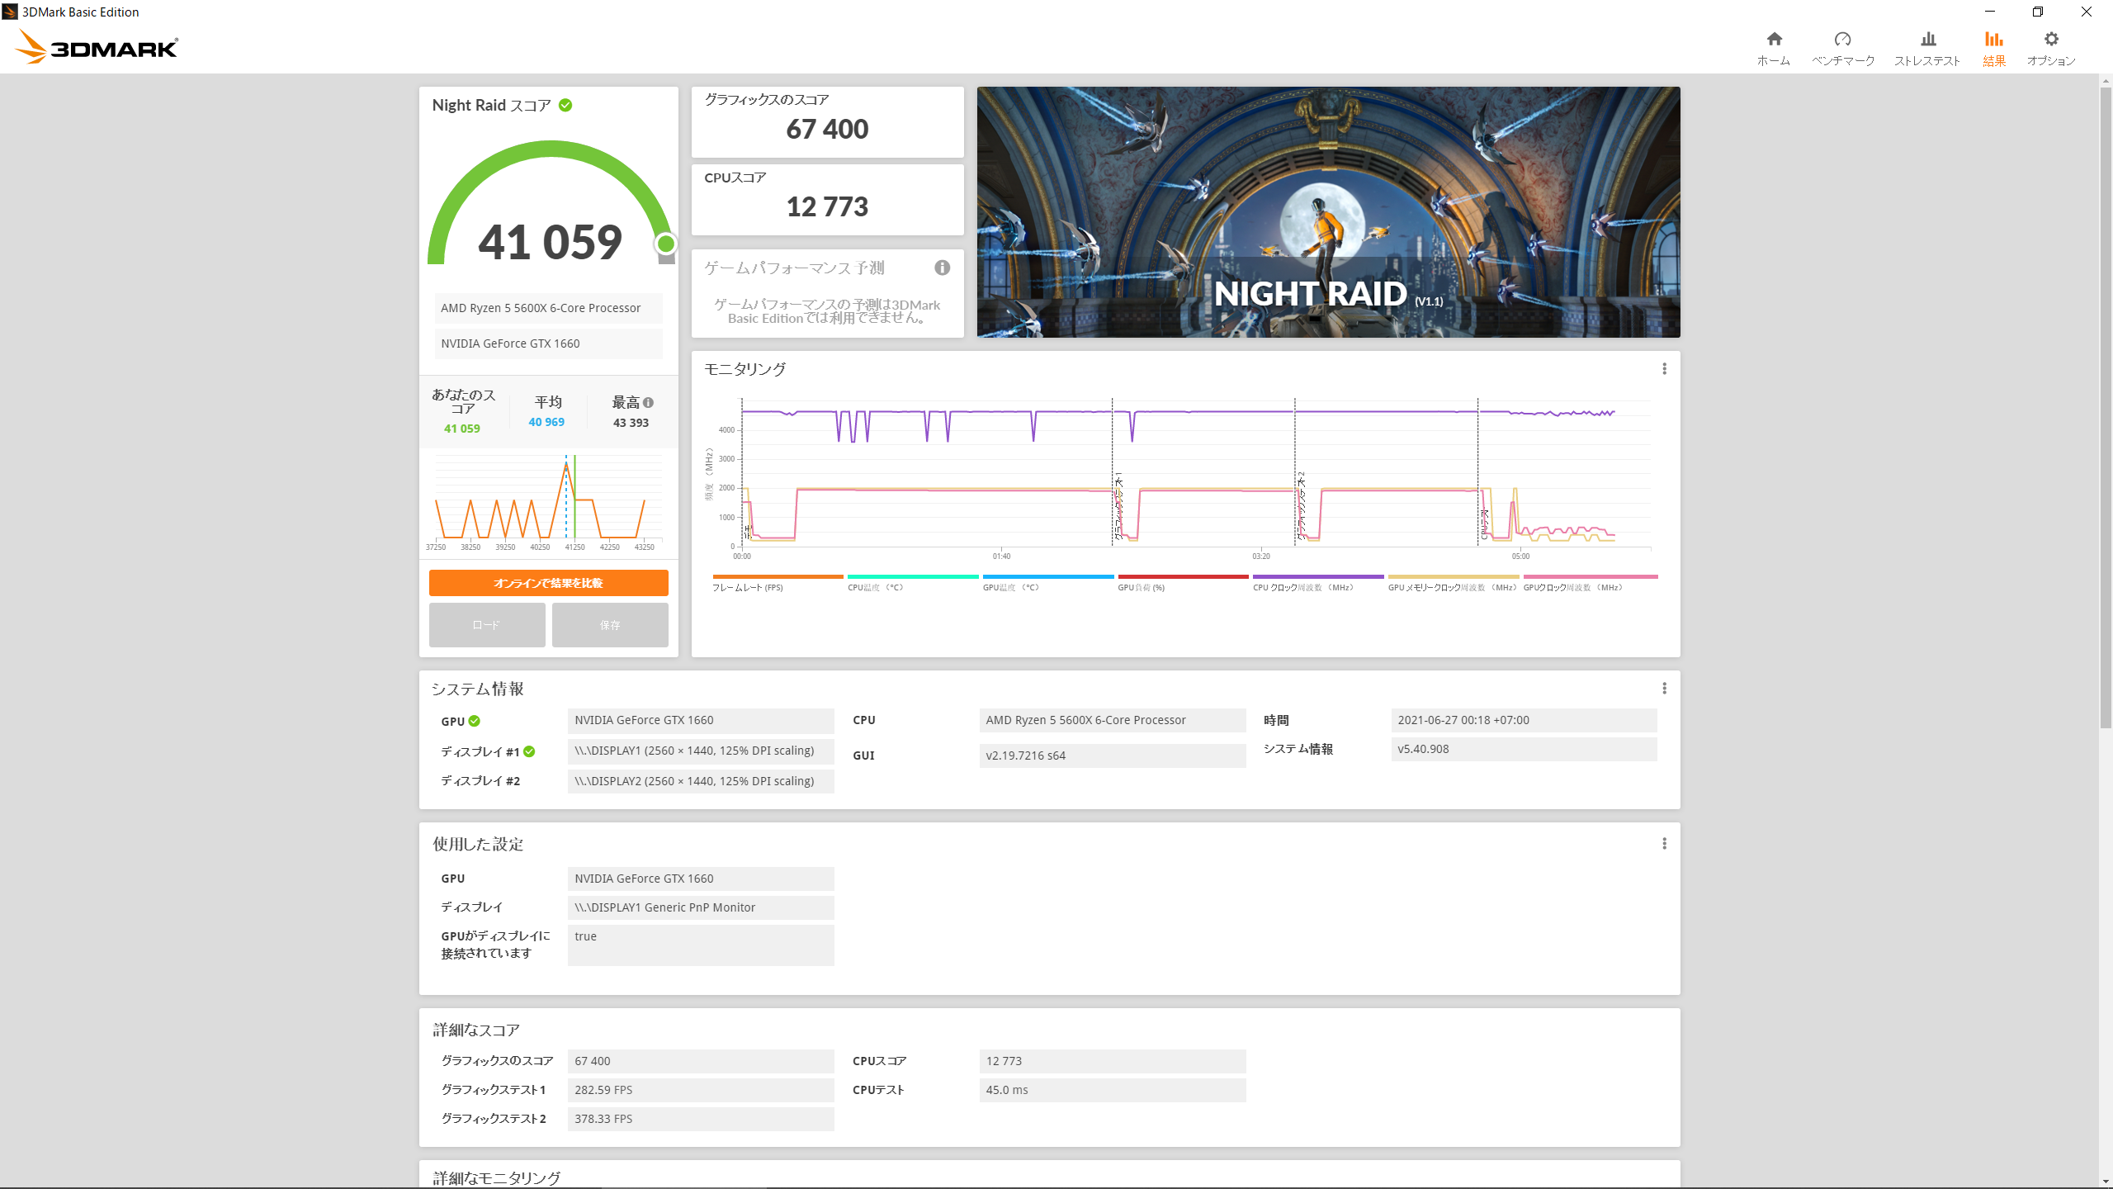Screen dimensions: 2113x1189
Task: Open ストレステスト stress tests
Action: pos(1927,49)
